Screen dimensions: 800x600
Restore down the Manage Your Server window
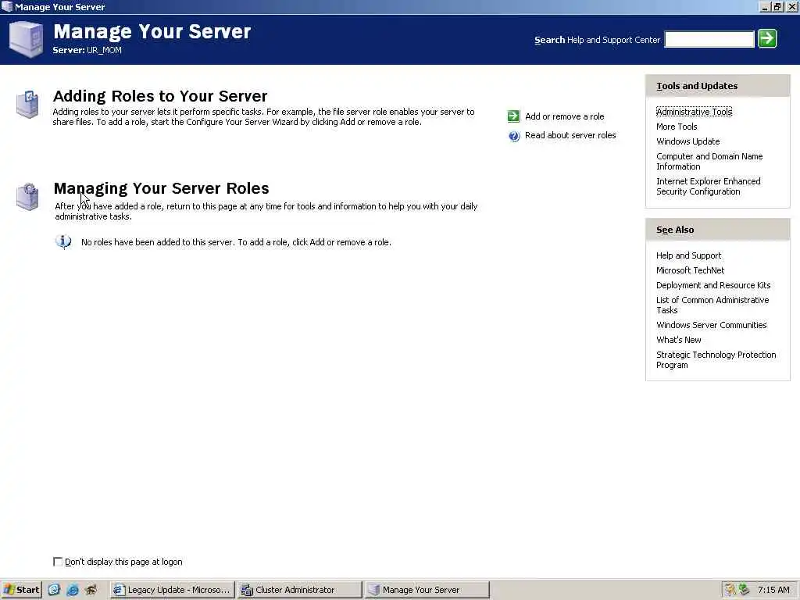pos(777,6)
